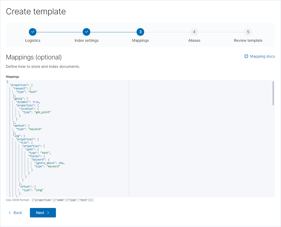Click the left chevron on Back
The width and height of the screenshot is (281, 227).
click(x=10, y=213)
